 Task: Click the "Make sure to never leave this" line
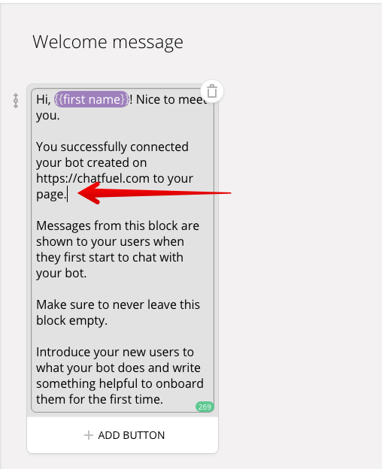118,305
